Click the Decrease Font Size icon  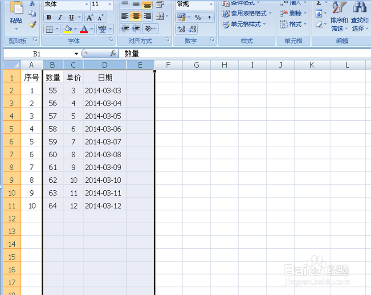[100, 17]
